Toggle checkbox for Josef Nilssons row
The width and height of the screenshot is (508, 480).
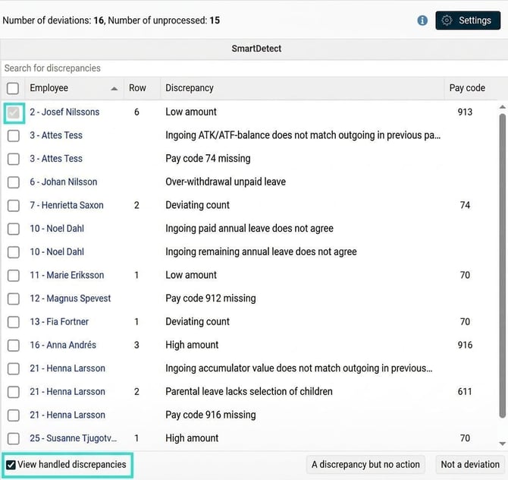click(x=14, y=112)
